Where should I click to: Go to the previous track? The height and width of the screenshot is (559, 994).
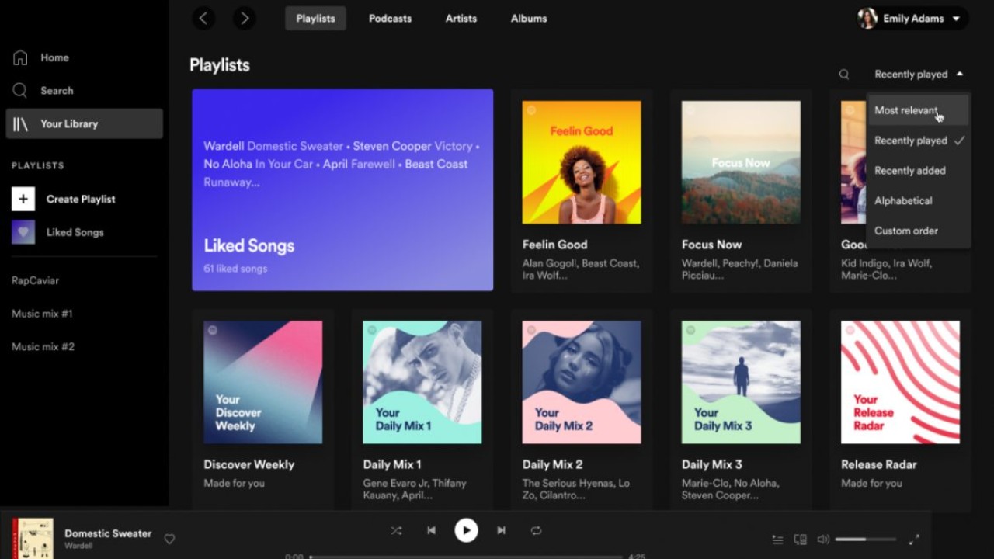[x=431, y=530]
